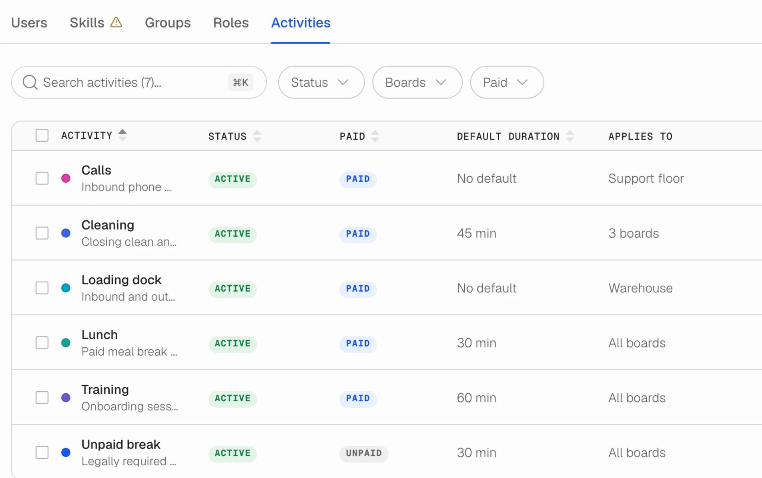Switch to the Groups tab
The image size is (762, 478).
click(x=168, y=23)
